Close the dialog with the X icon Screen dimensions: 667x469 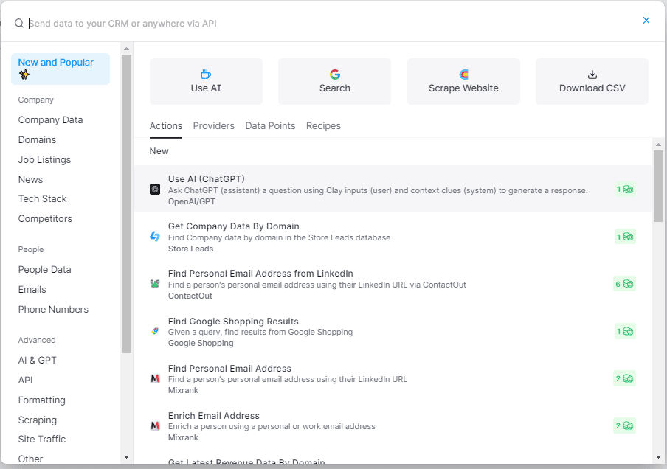tap(646, 21)
